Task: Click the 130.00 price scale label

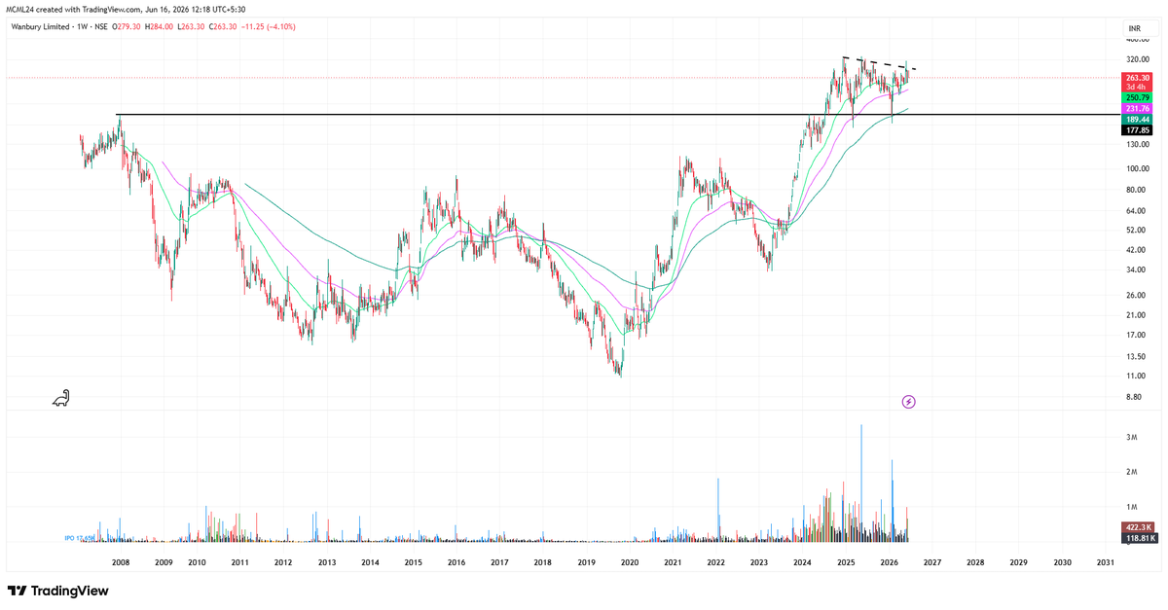Action: click(1137, 144)
